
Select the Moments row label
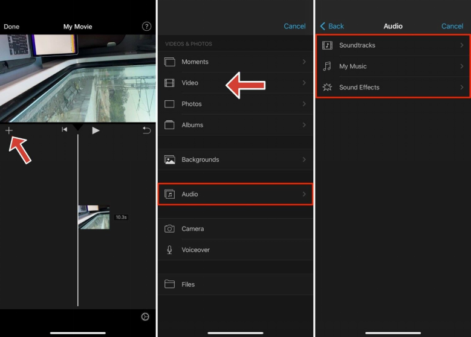[x=195, y=62]
